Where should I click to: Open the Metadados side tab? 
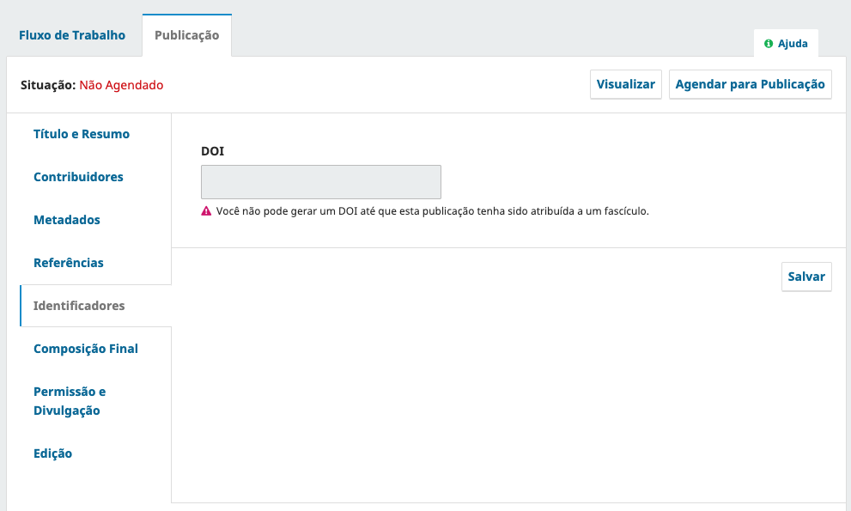(x=67, y=220)
